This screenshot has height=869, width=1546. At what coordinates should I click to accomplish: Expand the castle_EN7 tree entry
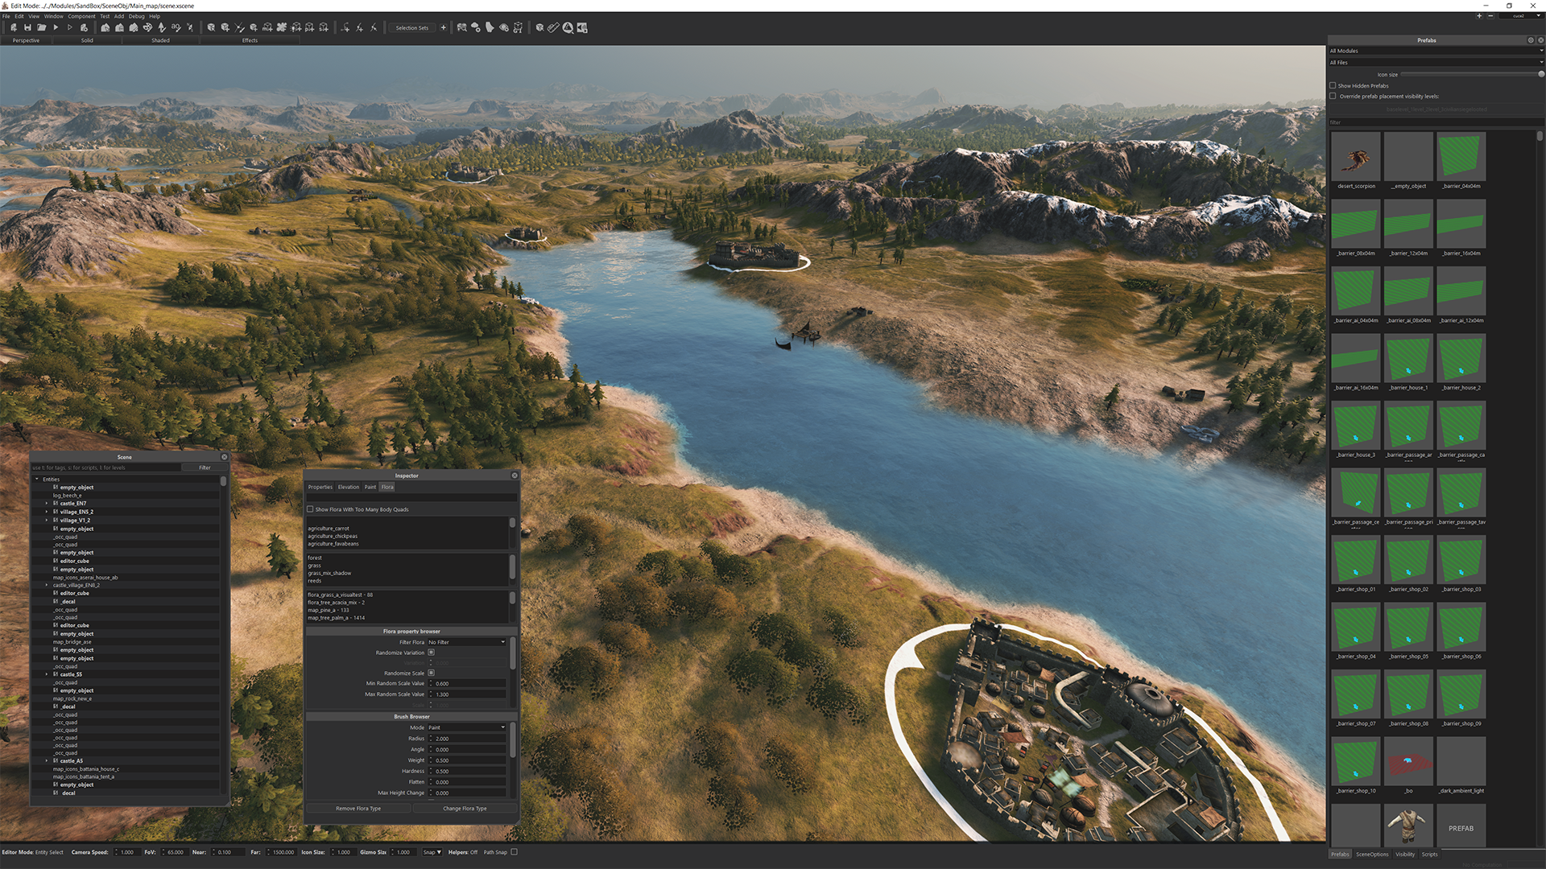pyautogui.click(x=47, y=504)
